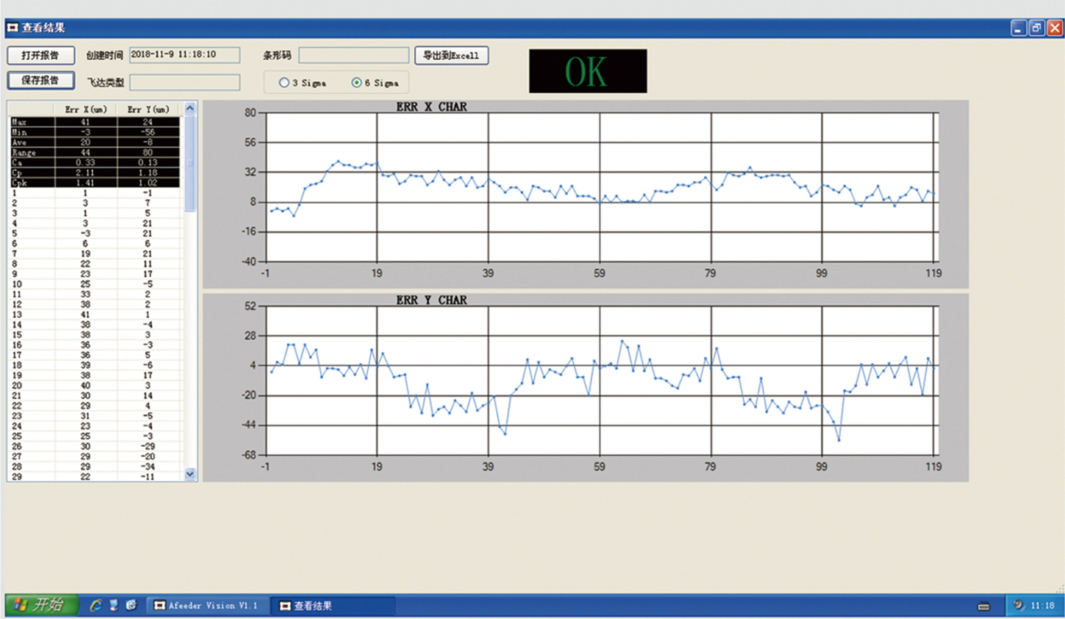Select data row number 26
This screenshot has height=619, width=1065.
95,447
